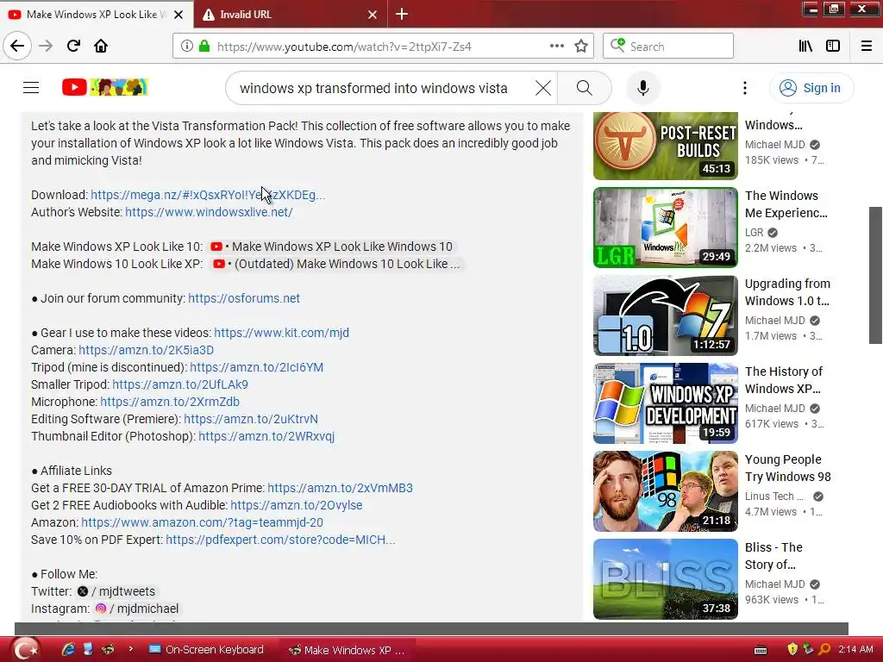Screen dimensions: 883x662
Task: Click the magnifier icon in system tray
Action: click(x=824, y=650)
